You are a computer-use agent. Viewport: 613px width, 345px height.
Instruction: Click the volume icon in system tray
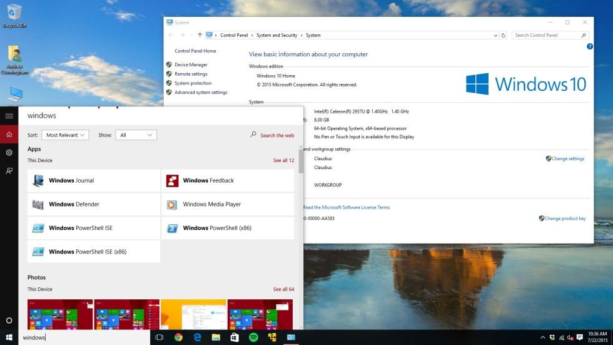(570, 337)
